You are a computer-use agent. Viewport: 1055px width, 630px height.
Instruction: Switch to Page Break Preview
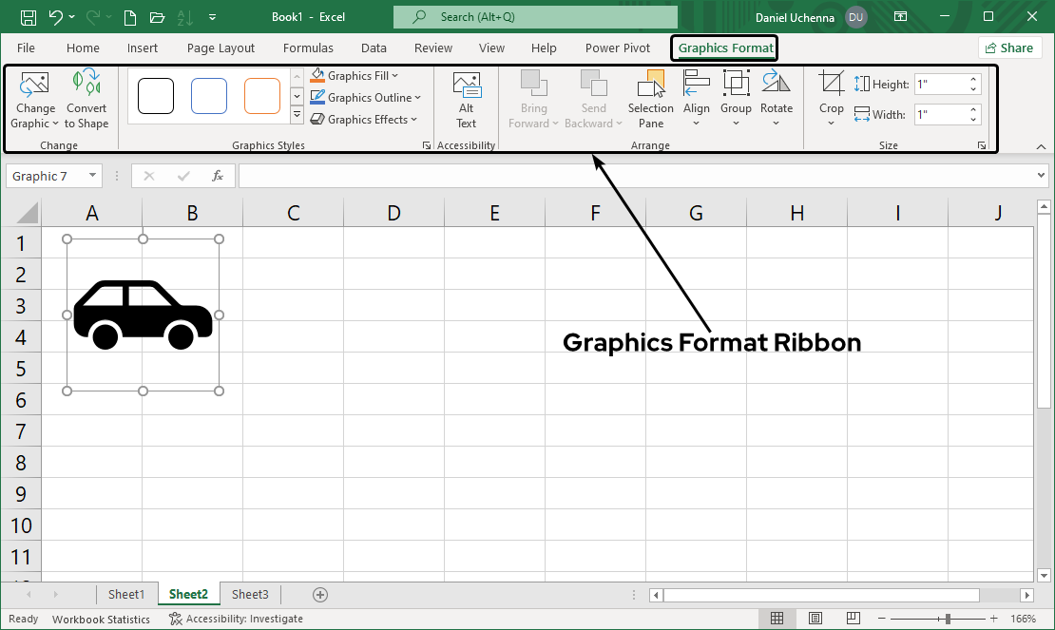click(853, 619)
